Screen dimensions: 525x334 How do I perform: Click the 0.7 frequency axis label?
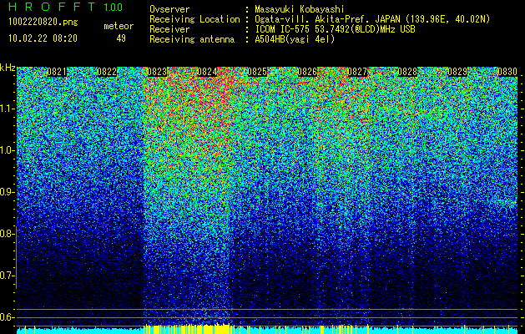point(6,276)
